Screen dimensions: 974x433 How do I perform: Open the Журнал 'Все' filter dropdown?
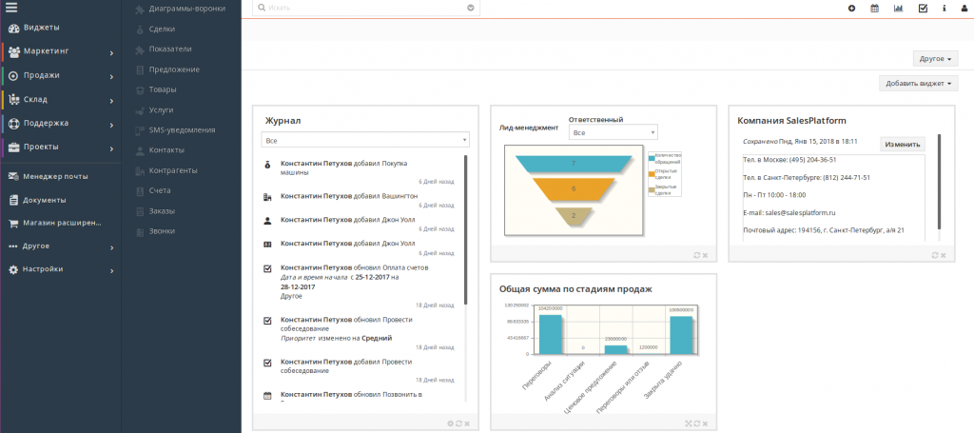pos(365,141)
